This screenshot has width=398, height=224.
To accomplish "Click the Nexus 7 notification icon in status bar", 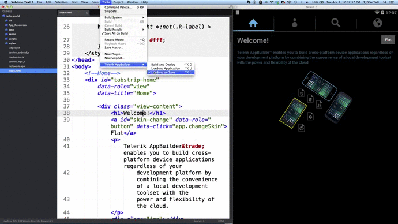I will pos(238,13).
